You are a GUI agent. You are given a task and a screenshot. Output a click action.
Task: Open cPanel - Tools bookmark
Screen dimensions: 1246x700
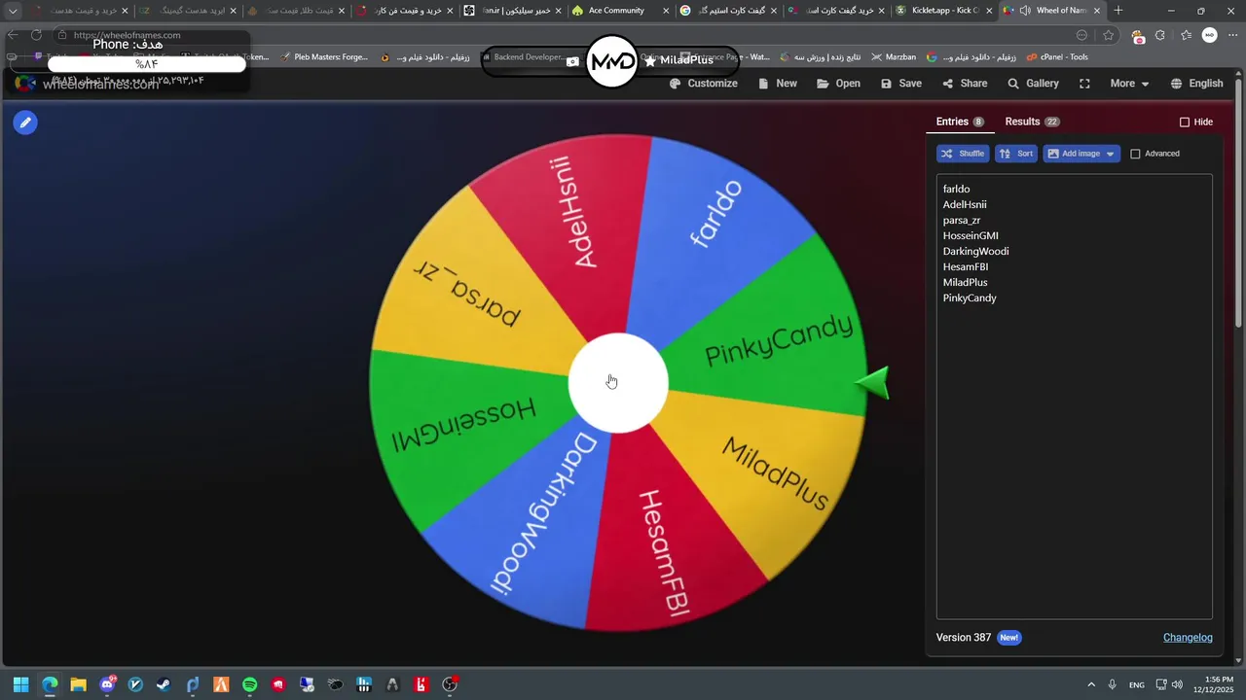click(x=1057, y=57)
